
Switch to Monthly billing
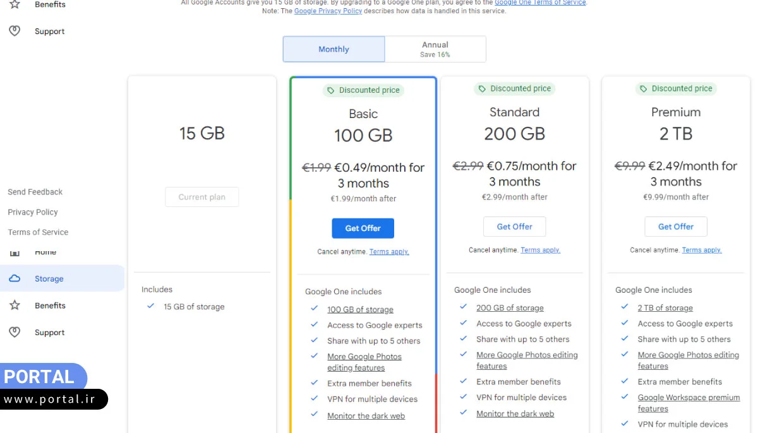[x=334, y=49]
